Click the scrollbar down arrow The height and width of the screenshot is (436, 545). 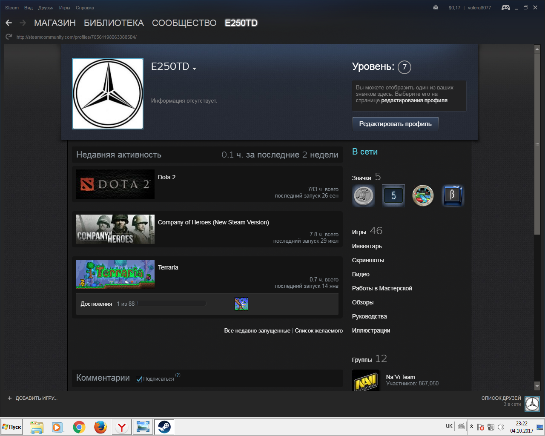click(537, 386)
